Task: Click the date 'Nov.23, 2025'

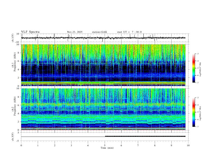Action: pos(75,32)
